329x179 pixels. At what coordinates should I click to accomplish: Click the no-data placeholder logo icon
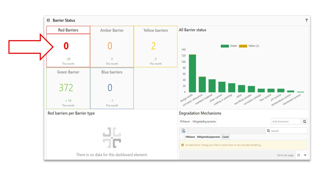112,138
